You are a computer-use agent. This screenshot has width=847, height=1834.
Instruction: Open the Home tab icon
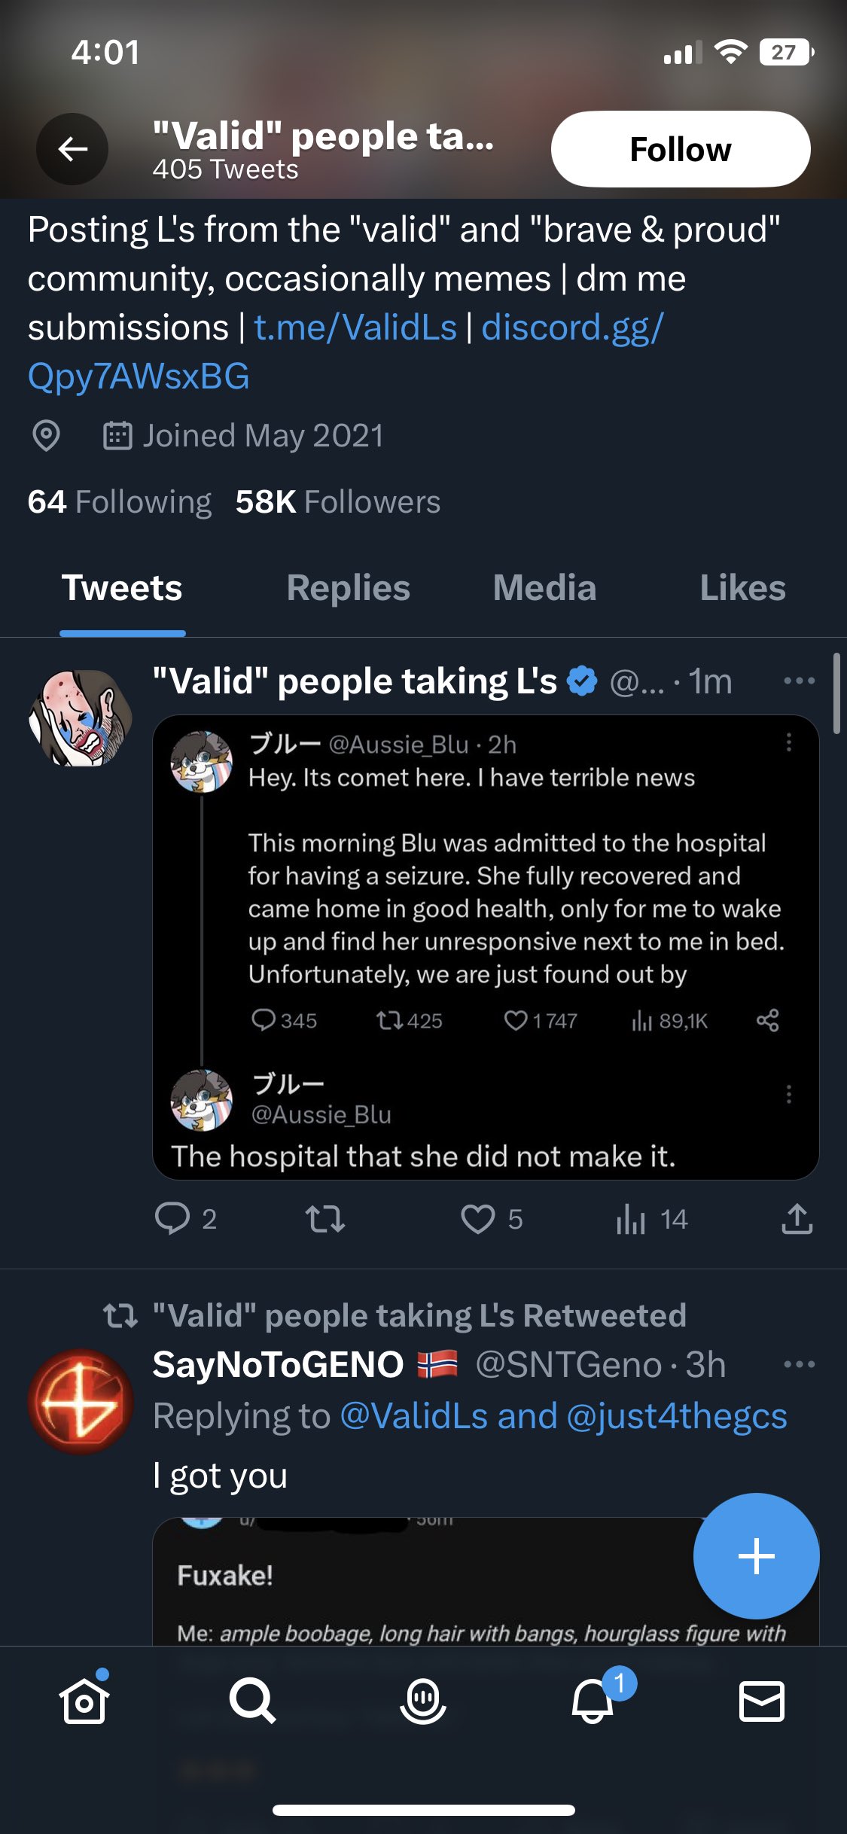[x=84, y=1701]
